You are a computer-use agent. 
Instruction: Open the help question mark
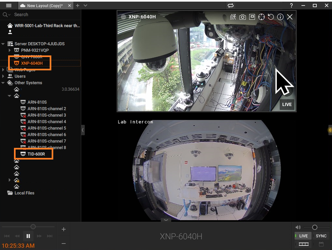(291, 6)
